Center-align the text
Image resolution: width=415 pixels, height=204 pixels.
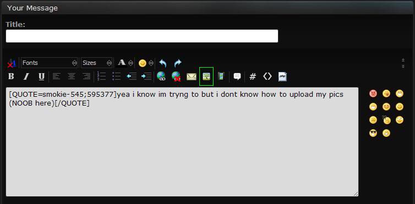point(71,76)
